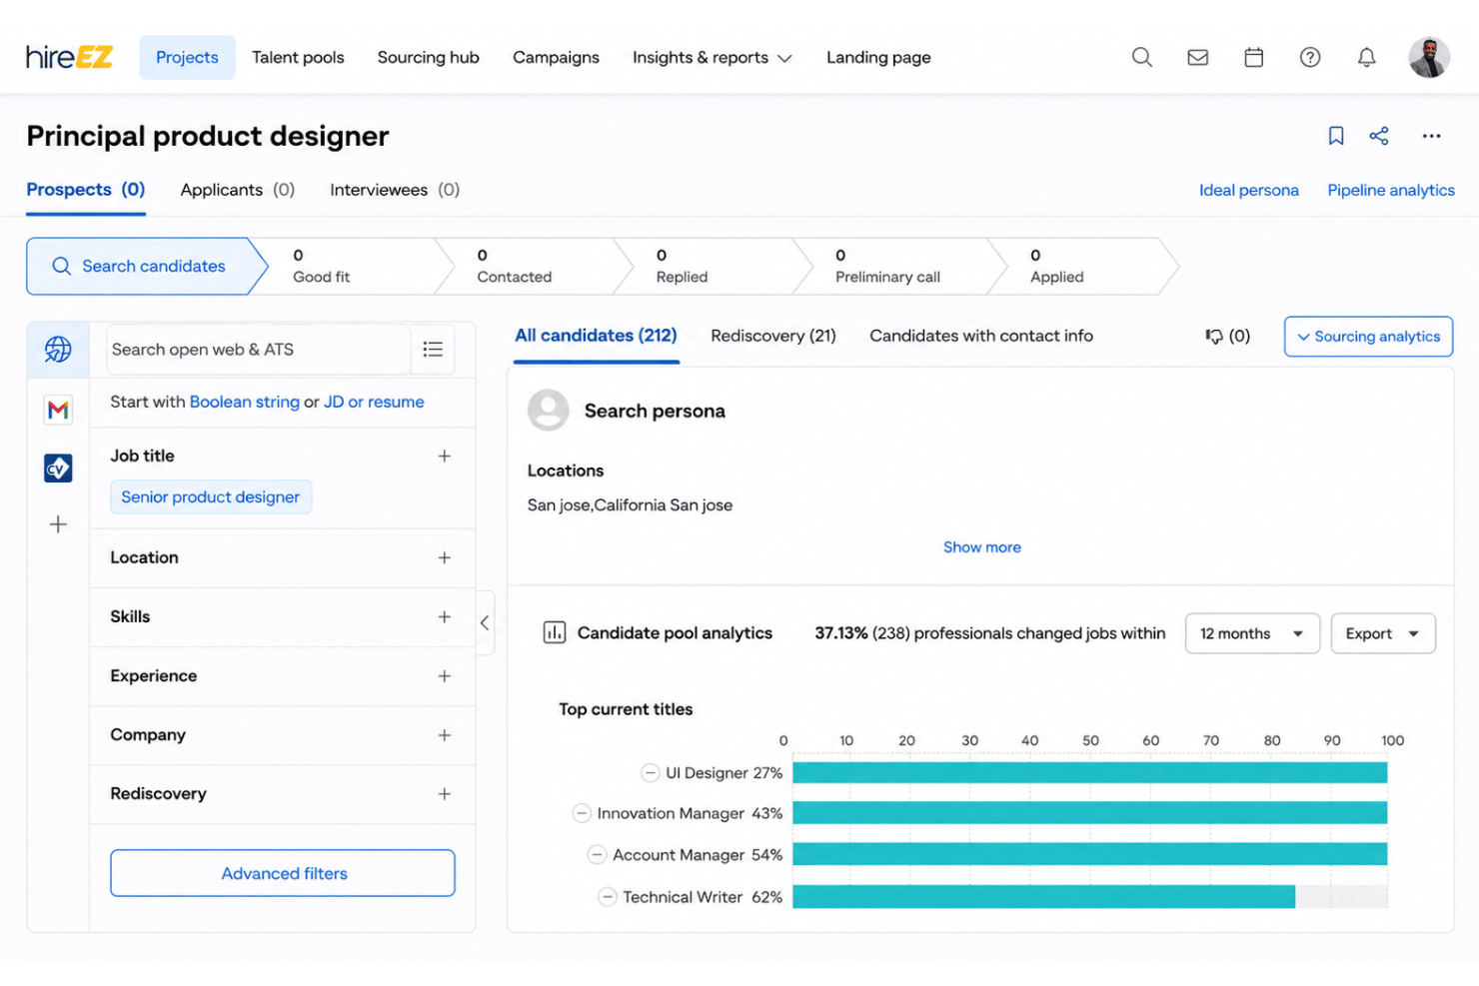This screenshot has height=986, width=1479.
Task: Select Rediscovery (21) tab
Action: (773, 336)
